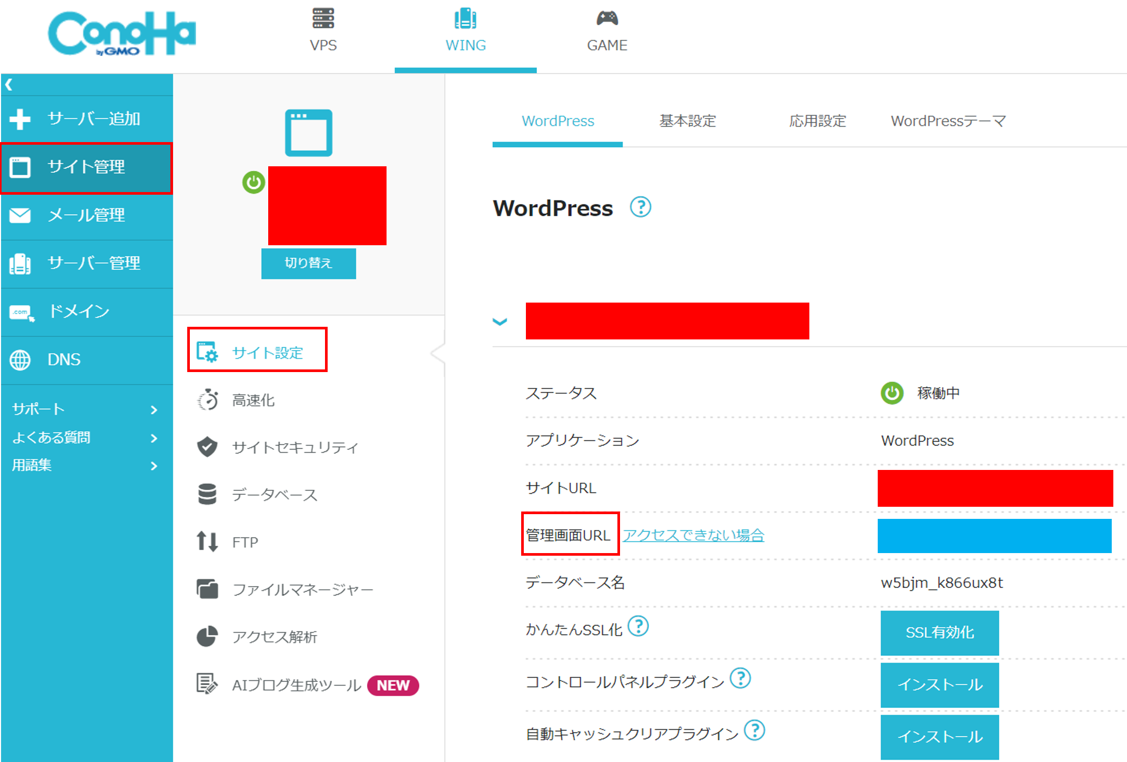Click the database name w5bjm_k866ux8t
This screenshot has height=762, width=1127.
(x=942, y=583)
